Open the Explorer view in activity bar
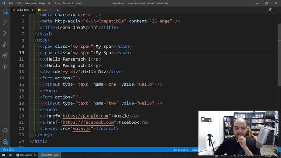The image size is (281, 158). pos(5,12)
